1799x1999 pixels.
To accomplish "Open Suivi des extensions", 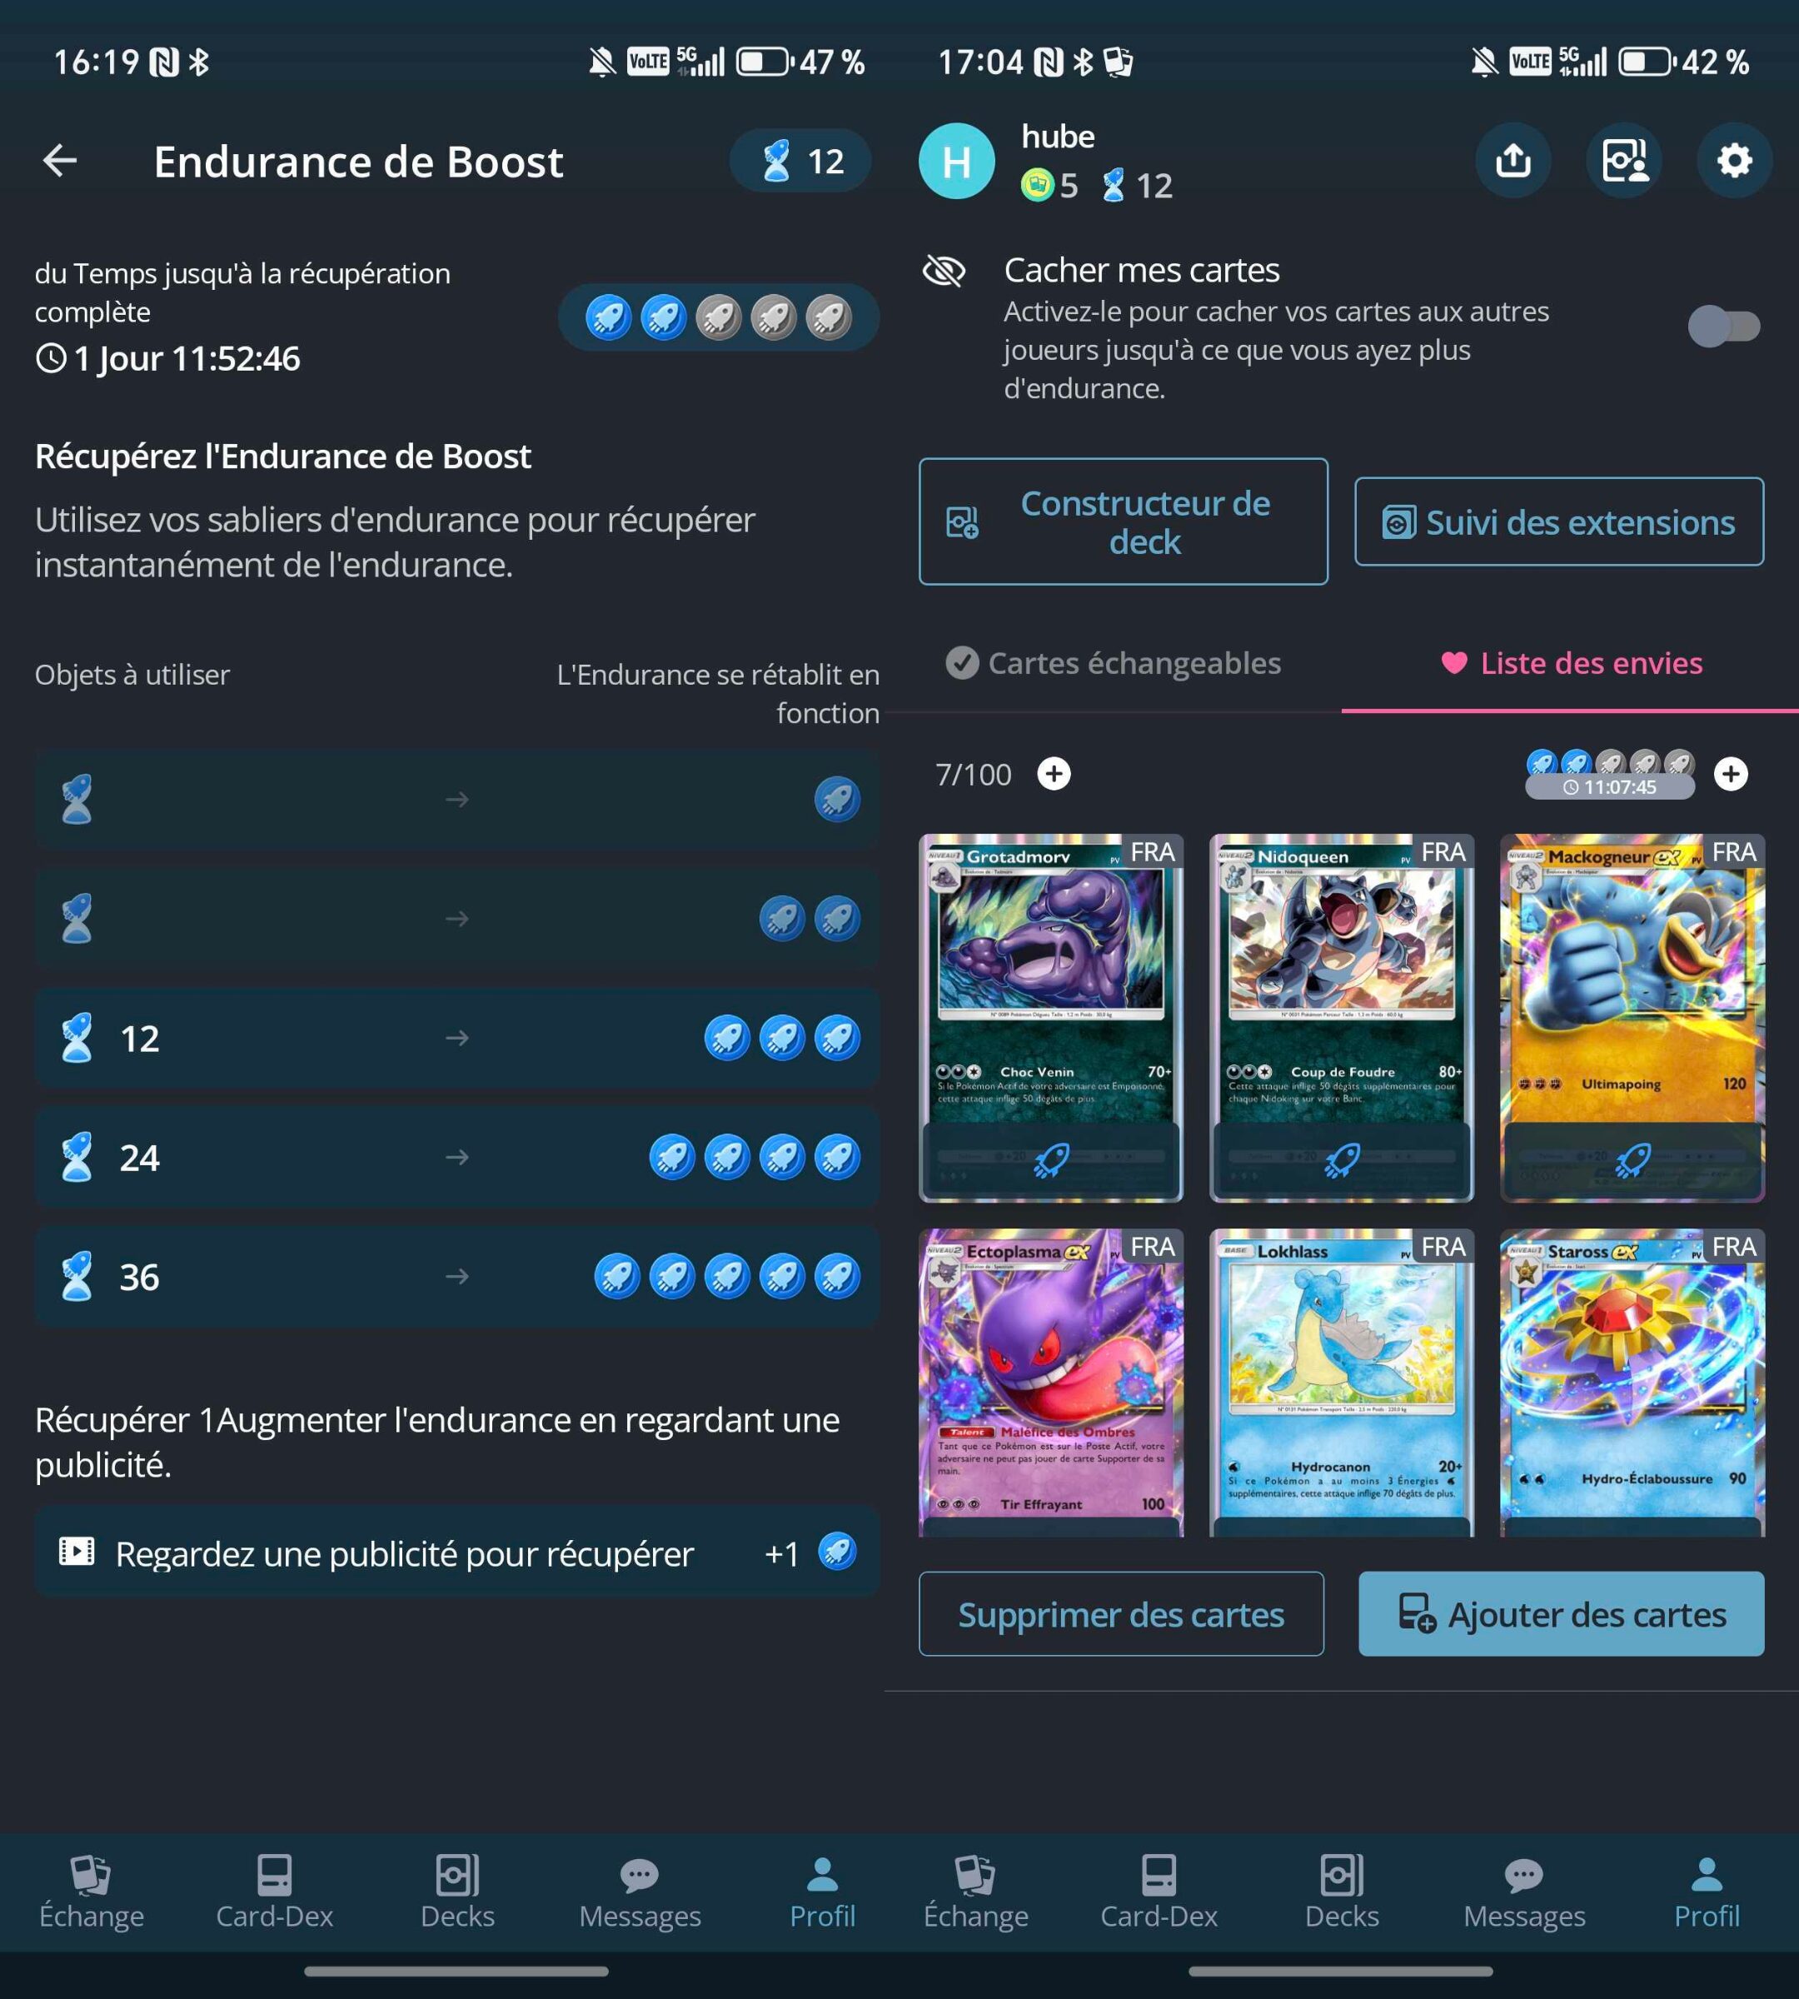I will (1559, 522).
